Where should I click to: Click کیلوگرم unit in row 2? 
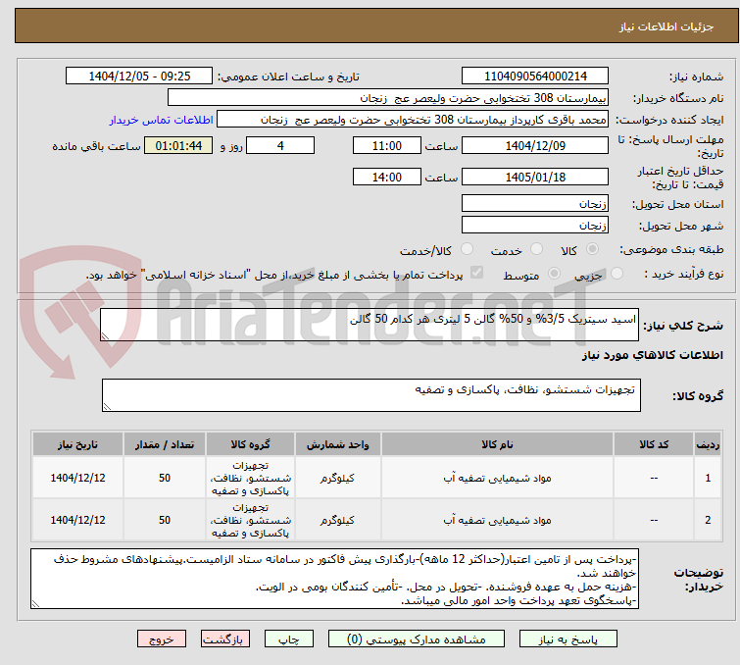(337, 520)
